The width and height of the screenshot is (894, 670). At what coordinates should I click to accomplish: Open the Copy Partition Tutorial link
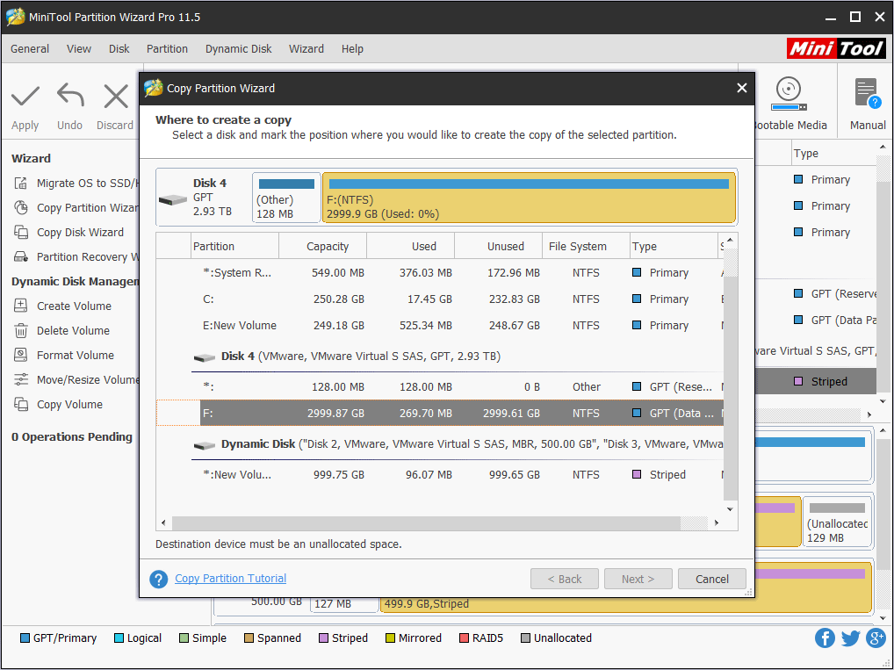[230, 578]
